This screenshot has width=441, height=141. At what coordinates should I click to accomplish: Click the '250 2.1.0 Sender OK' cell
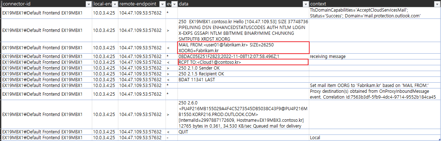[244, 68]
